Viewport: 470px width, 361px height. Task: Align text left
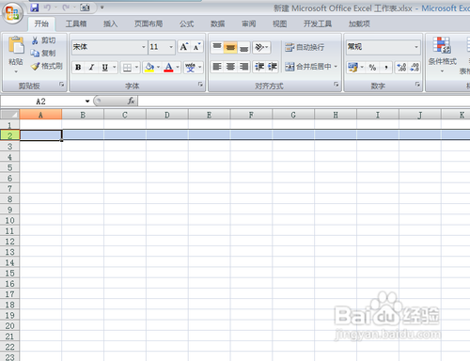click(x=217, y=67)
